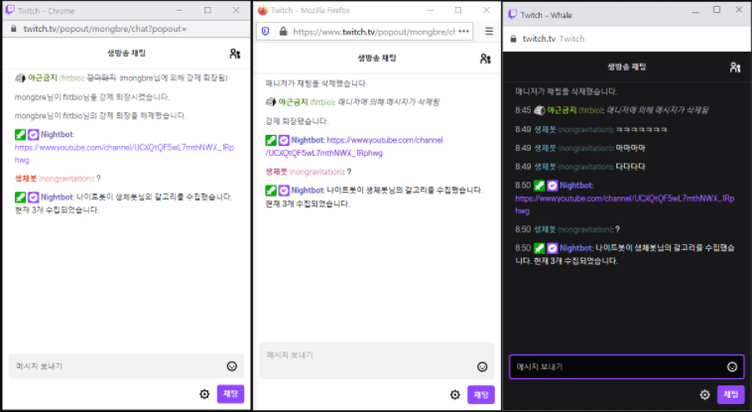Open Nightbot YouTube channel link in Firefox window
Screen dimensions: 752x412
[x=354, y=147]
